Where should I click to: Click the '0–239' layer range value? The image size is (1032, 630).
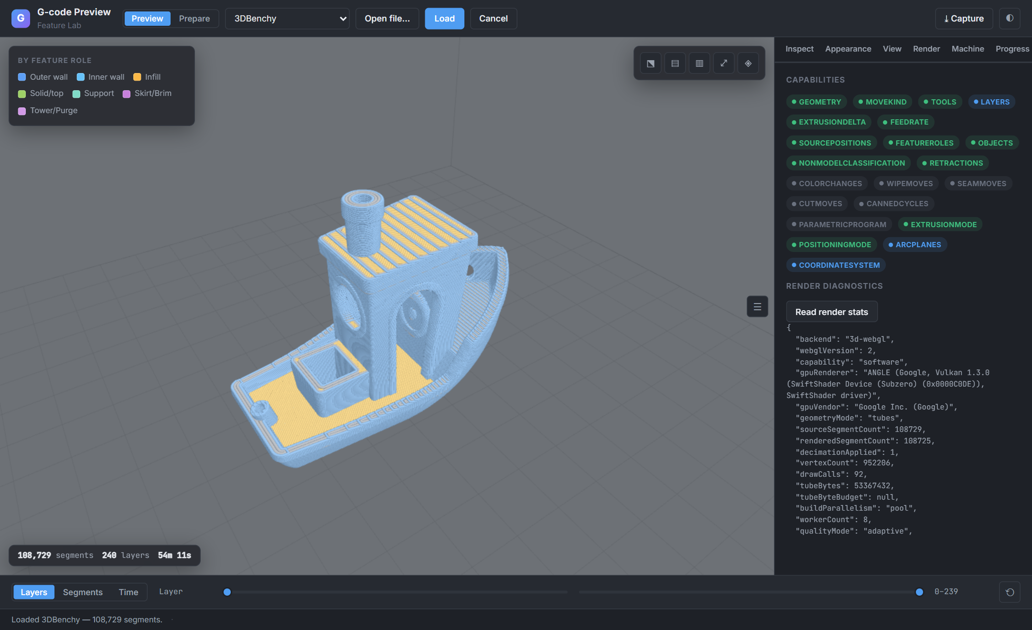[x=946, y=591]
